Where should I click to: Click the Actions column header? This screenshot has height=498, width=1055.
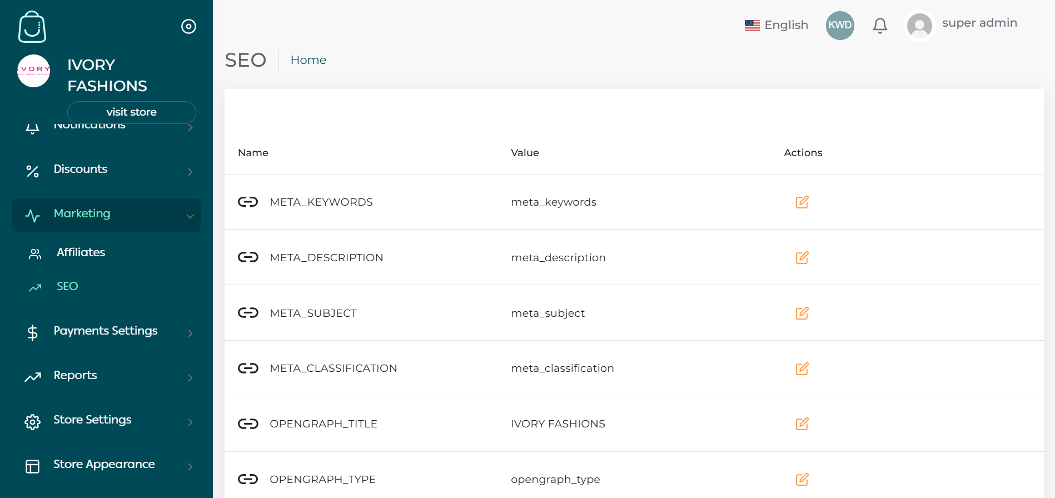coord(803,153)
